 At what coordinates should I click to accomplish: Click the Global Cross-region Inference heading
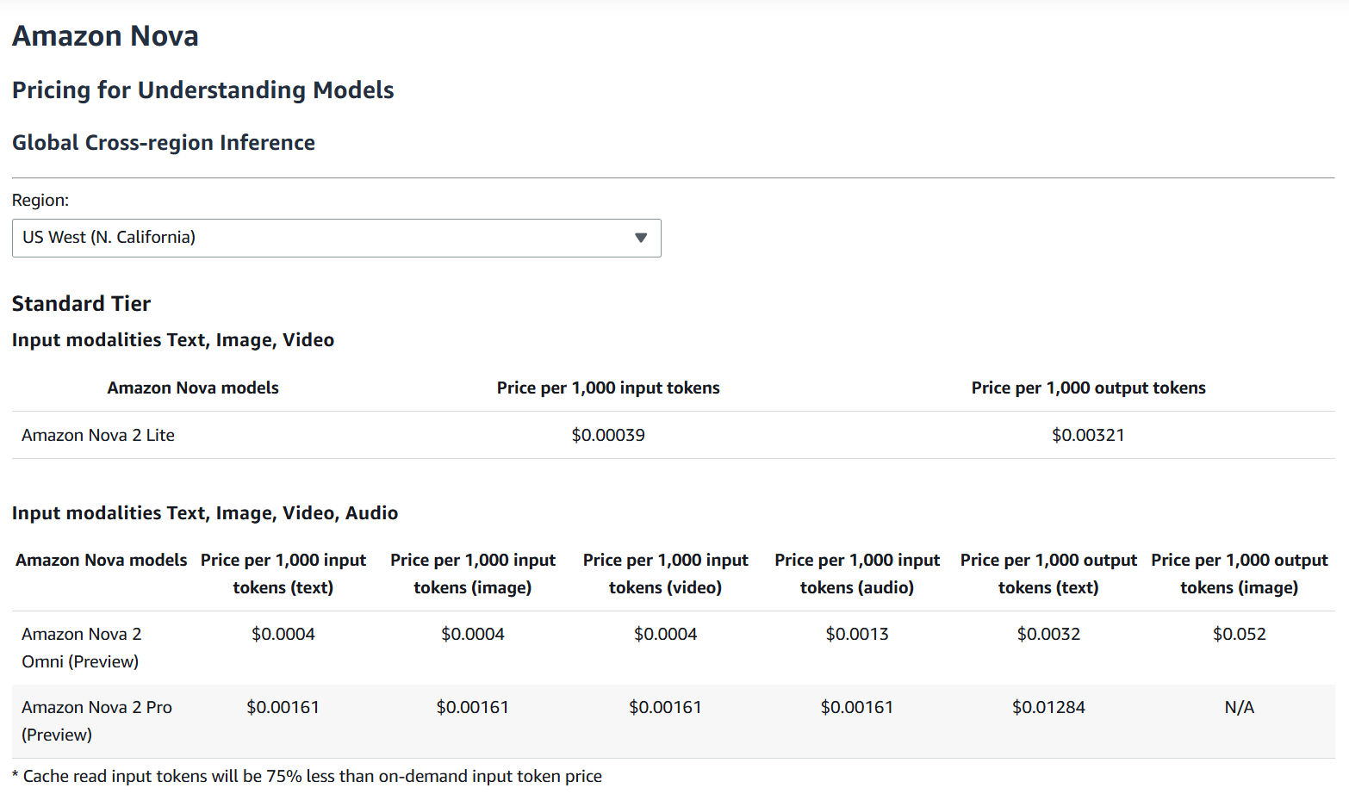pyautogui.click(x=163, y=142)
